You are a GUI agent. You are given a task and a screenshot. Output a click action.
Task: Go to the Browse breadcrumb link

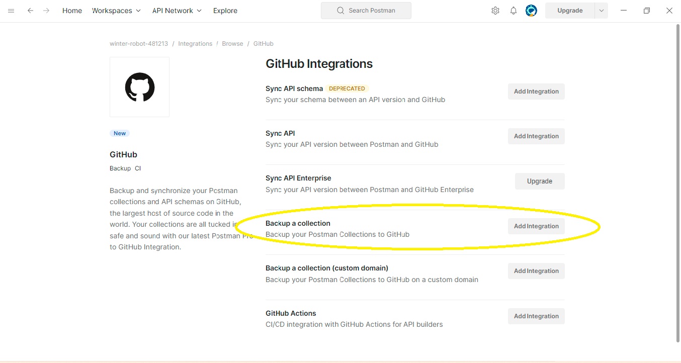pyautogui.click(x=232, y=44)
